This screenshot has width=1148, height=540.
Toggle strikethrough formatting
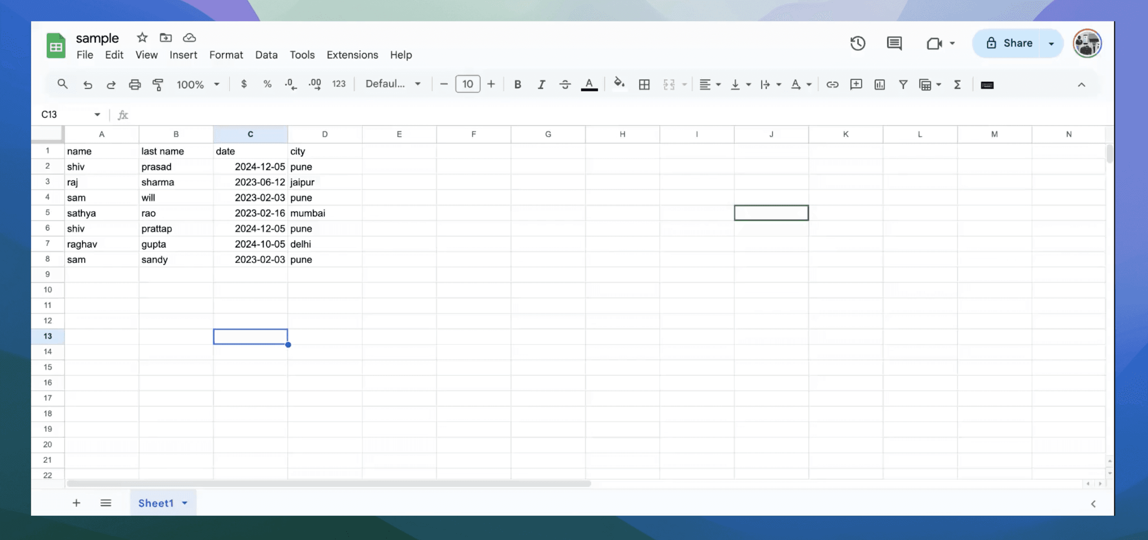pyautogui.click(x=564, y=84)
